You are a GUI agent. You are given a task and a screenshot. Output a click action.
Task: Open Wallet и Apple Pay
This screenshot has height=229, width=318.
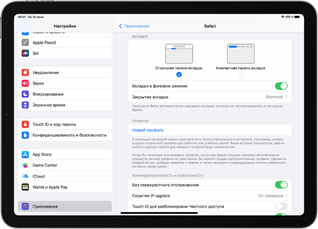click(x=65, y=187)
